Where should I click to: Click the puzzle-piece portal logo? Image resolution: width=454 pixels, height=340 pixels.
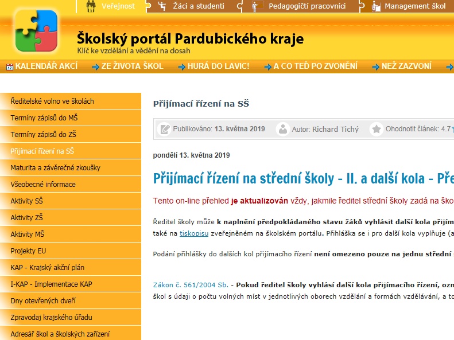pos(36,30)
